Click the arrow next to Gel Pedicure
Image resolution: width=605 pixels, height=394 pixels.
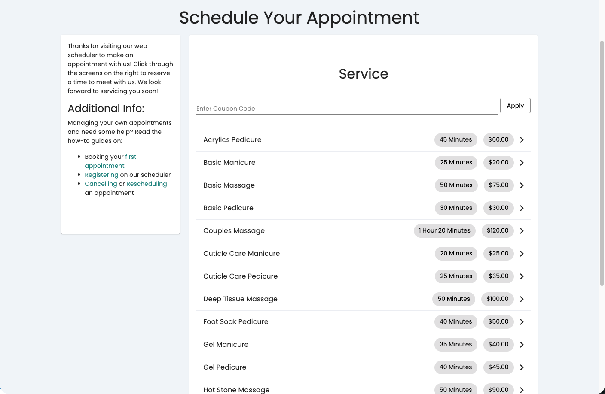[522, 367]
